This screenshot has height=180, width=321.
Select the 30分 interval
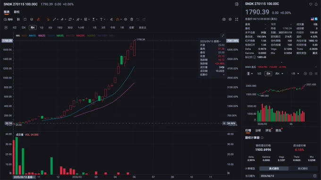(x=70, y=27)
